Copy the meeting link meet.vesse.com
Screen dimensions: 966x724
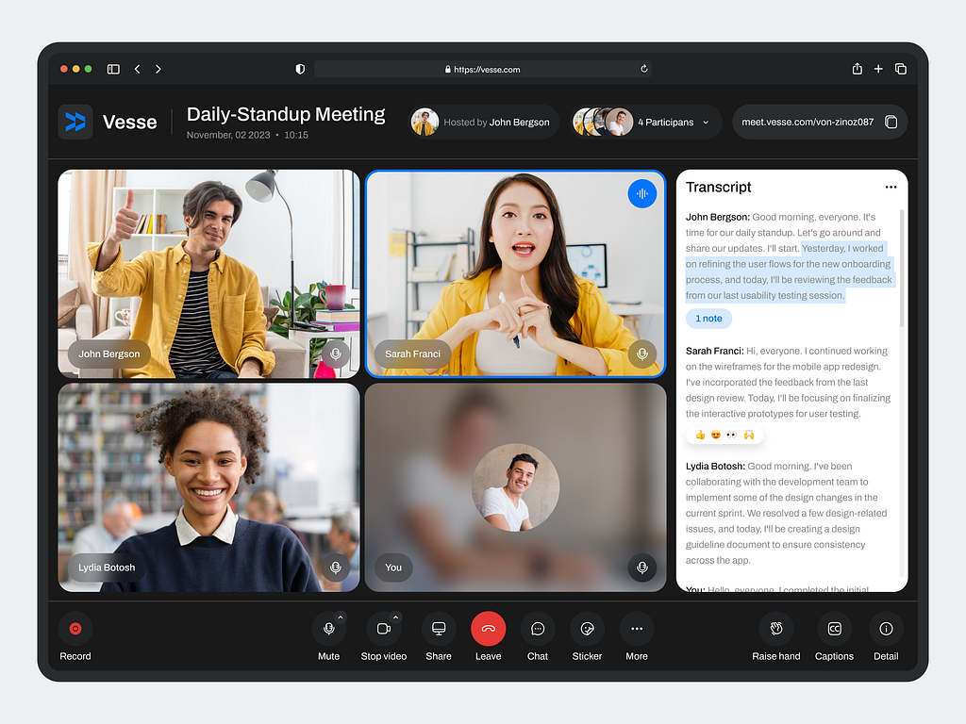(891, 123)
